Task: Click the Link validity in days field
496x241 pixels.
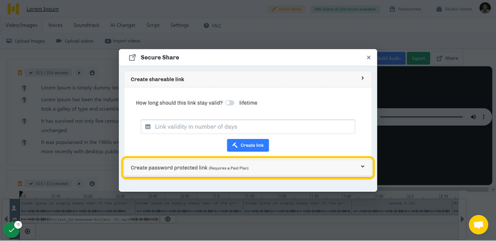Action: click(x=248, y=127)
